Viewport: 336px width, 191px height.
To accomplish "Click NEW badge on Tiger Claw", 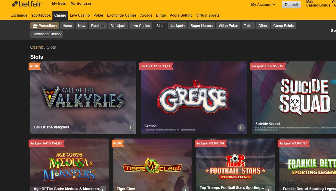I will tap(118, 143).
